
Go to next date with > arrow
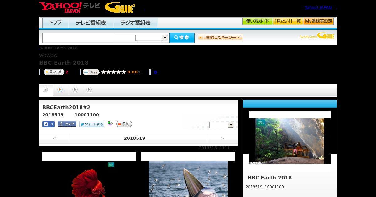click(223, 138)
